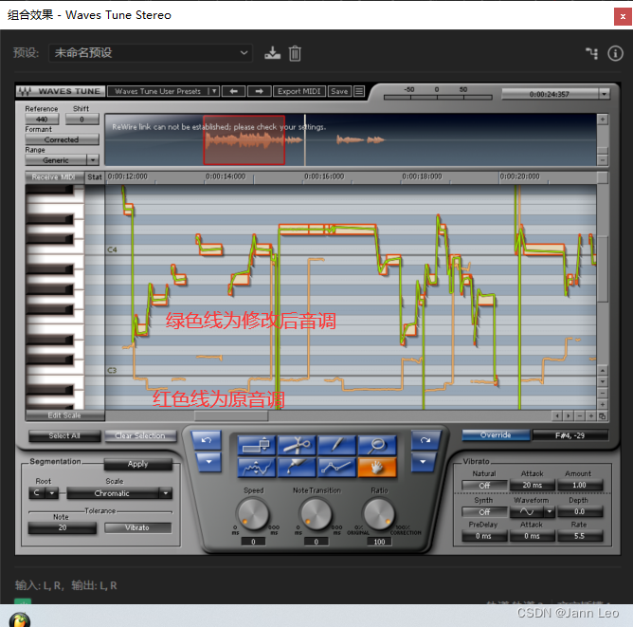Image resolution: width=633 pixels, height=627 pixels.
Task: Move pitch graph up with up arrow
Action: 603,371
